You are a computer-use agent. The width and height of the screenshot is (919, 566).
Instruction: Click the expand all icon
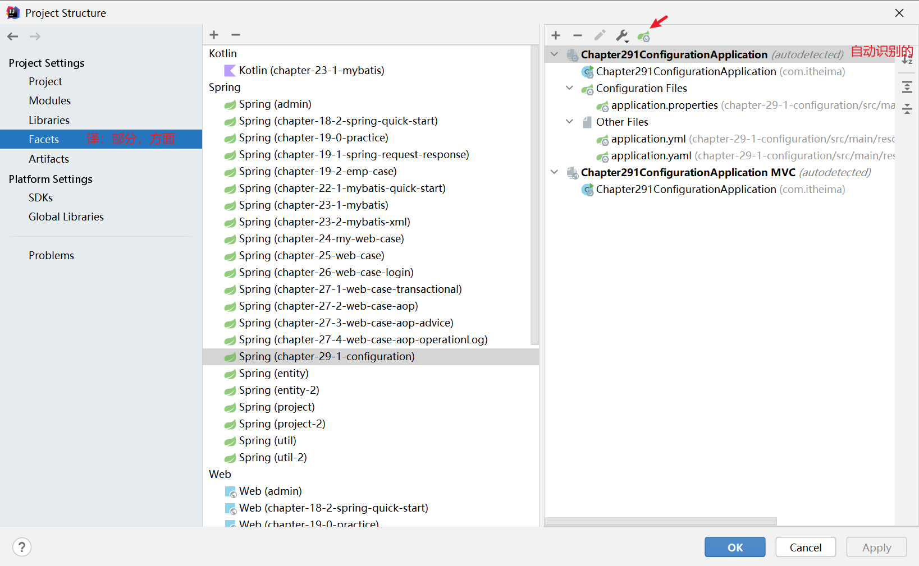[x=907, y=87]
